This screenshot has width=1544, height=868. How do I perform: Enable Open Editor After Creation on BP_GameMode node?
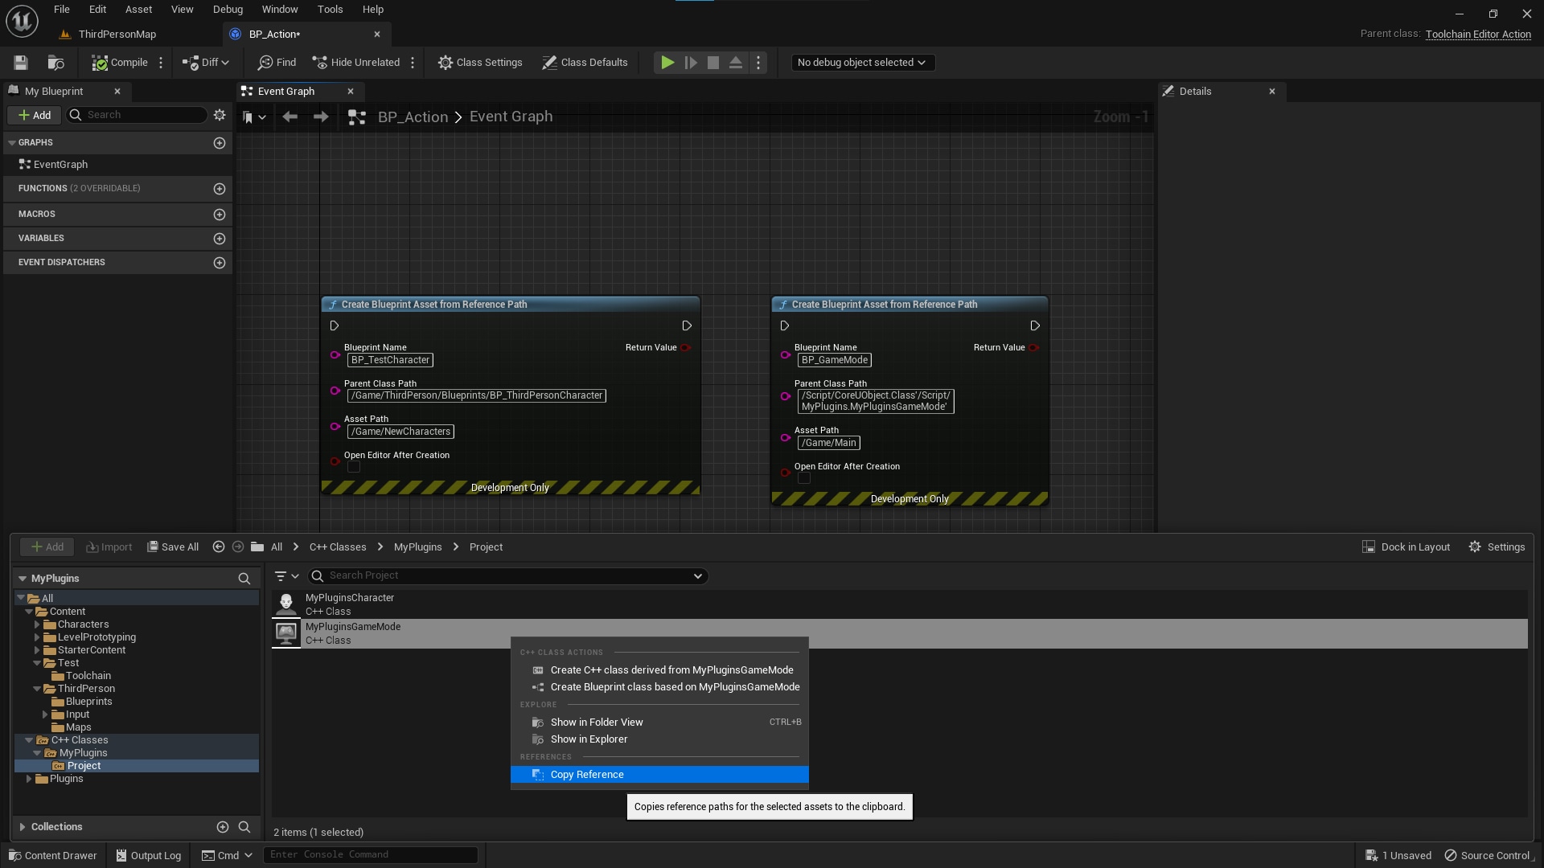[803, 477]
